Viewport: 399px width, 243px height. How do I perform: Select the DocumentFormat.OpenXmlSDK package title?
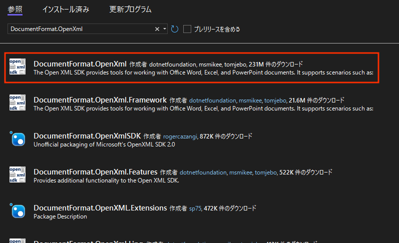coord(87,136)
